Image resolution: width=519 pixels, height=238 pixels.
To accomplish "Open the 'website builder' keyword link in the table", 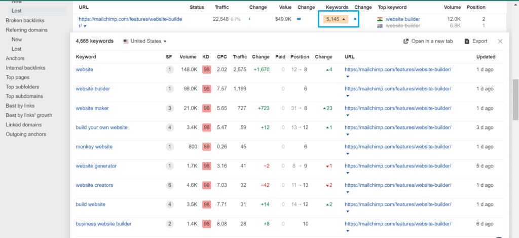I will click(93, 89).
